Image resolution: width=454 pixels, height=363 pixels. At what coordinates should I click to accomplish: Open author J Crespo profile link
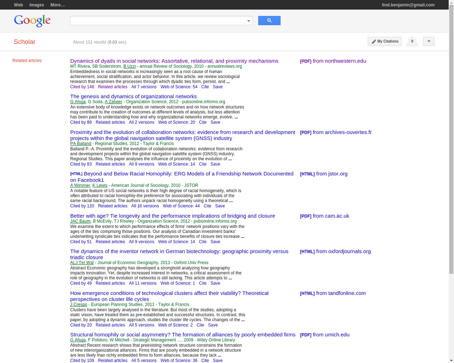(x=78, y=305)
